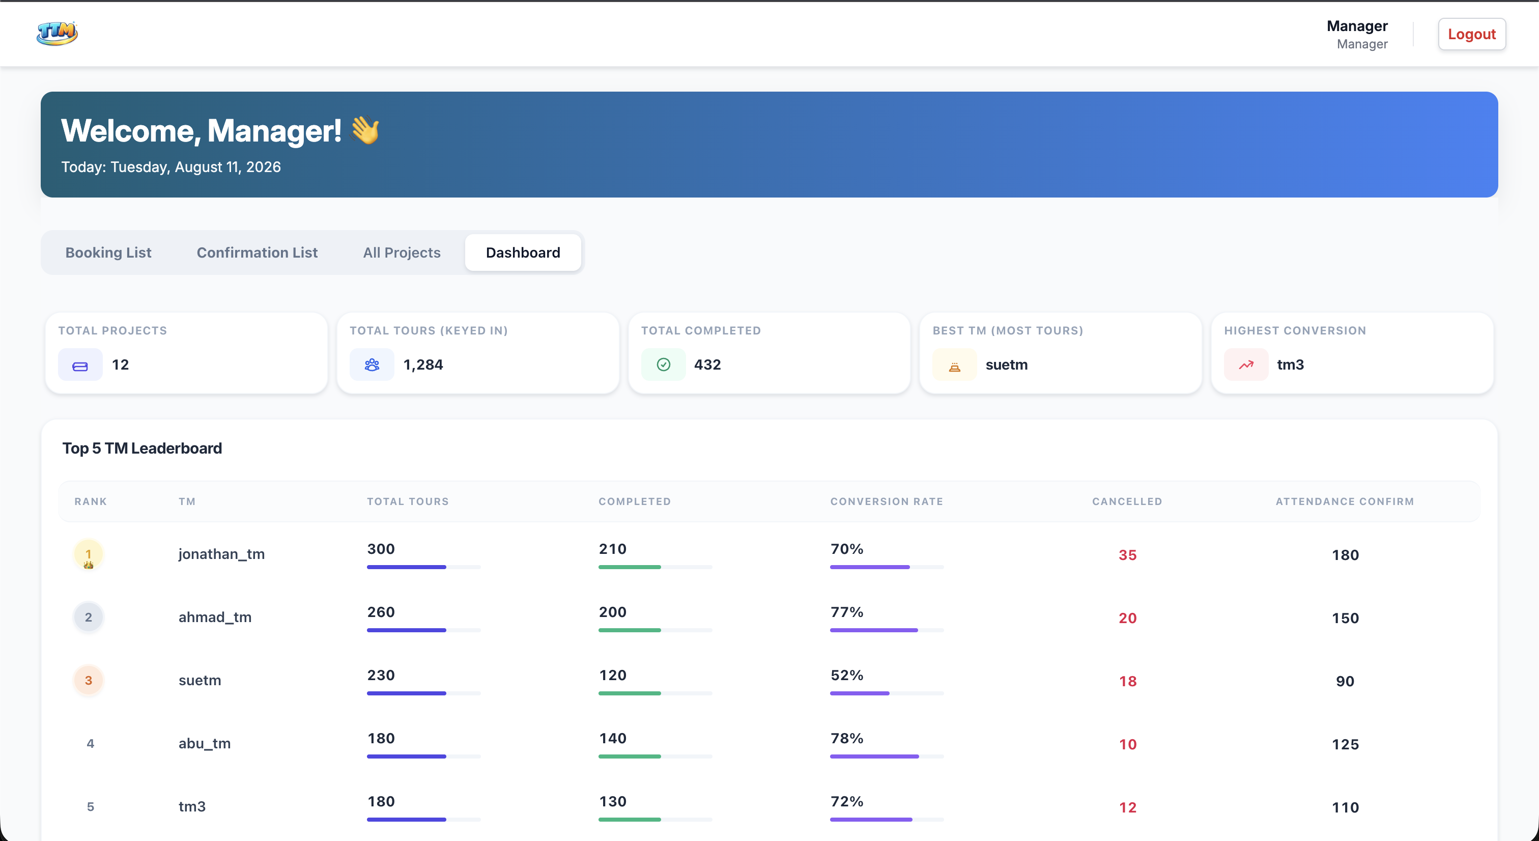This screenshot has width=1539, height=841.
Task: Click the Total Completed checkmark icon
Action: coord(663,365)
